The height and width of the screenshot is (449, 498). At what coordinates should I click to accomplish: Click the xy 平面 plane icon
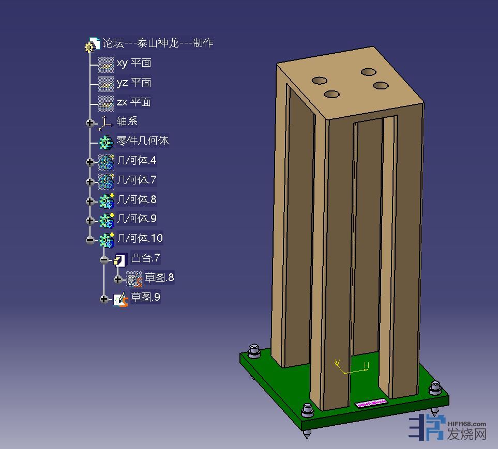click(106, 64)
